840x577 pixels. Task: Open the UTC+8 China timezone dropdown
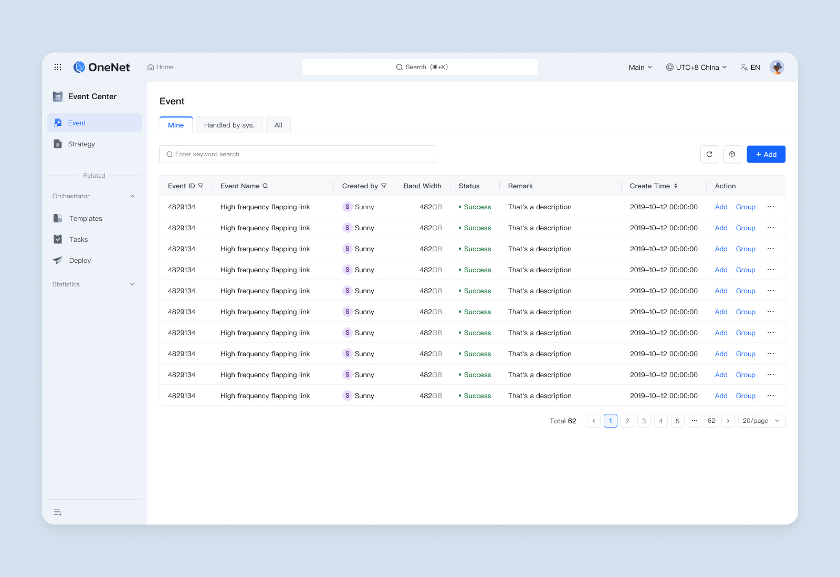[696, 67]
